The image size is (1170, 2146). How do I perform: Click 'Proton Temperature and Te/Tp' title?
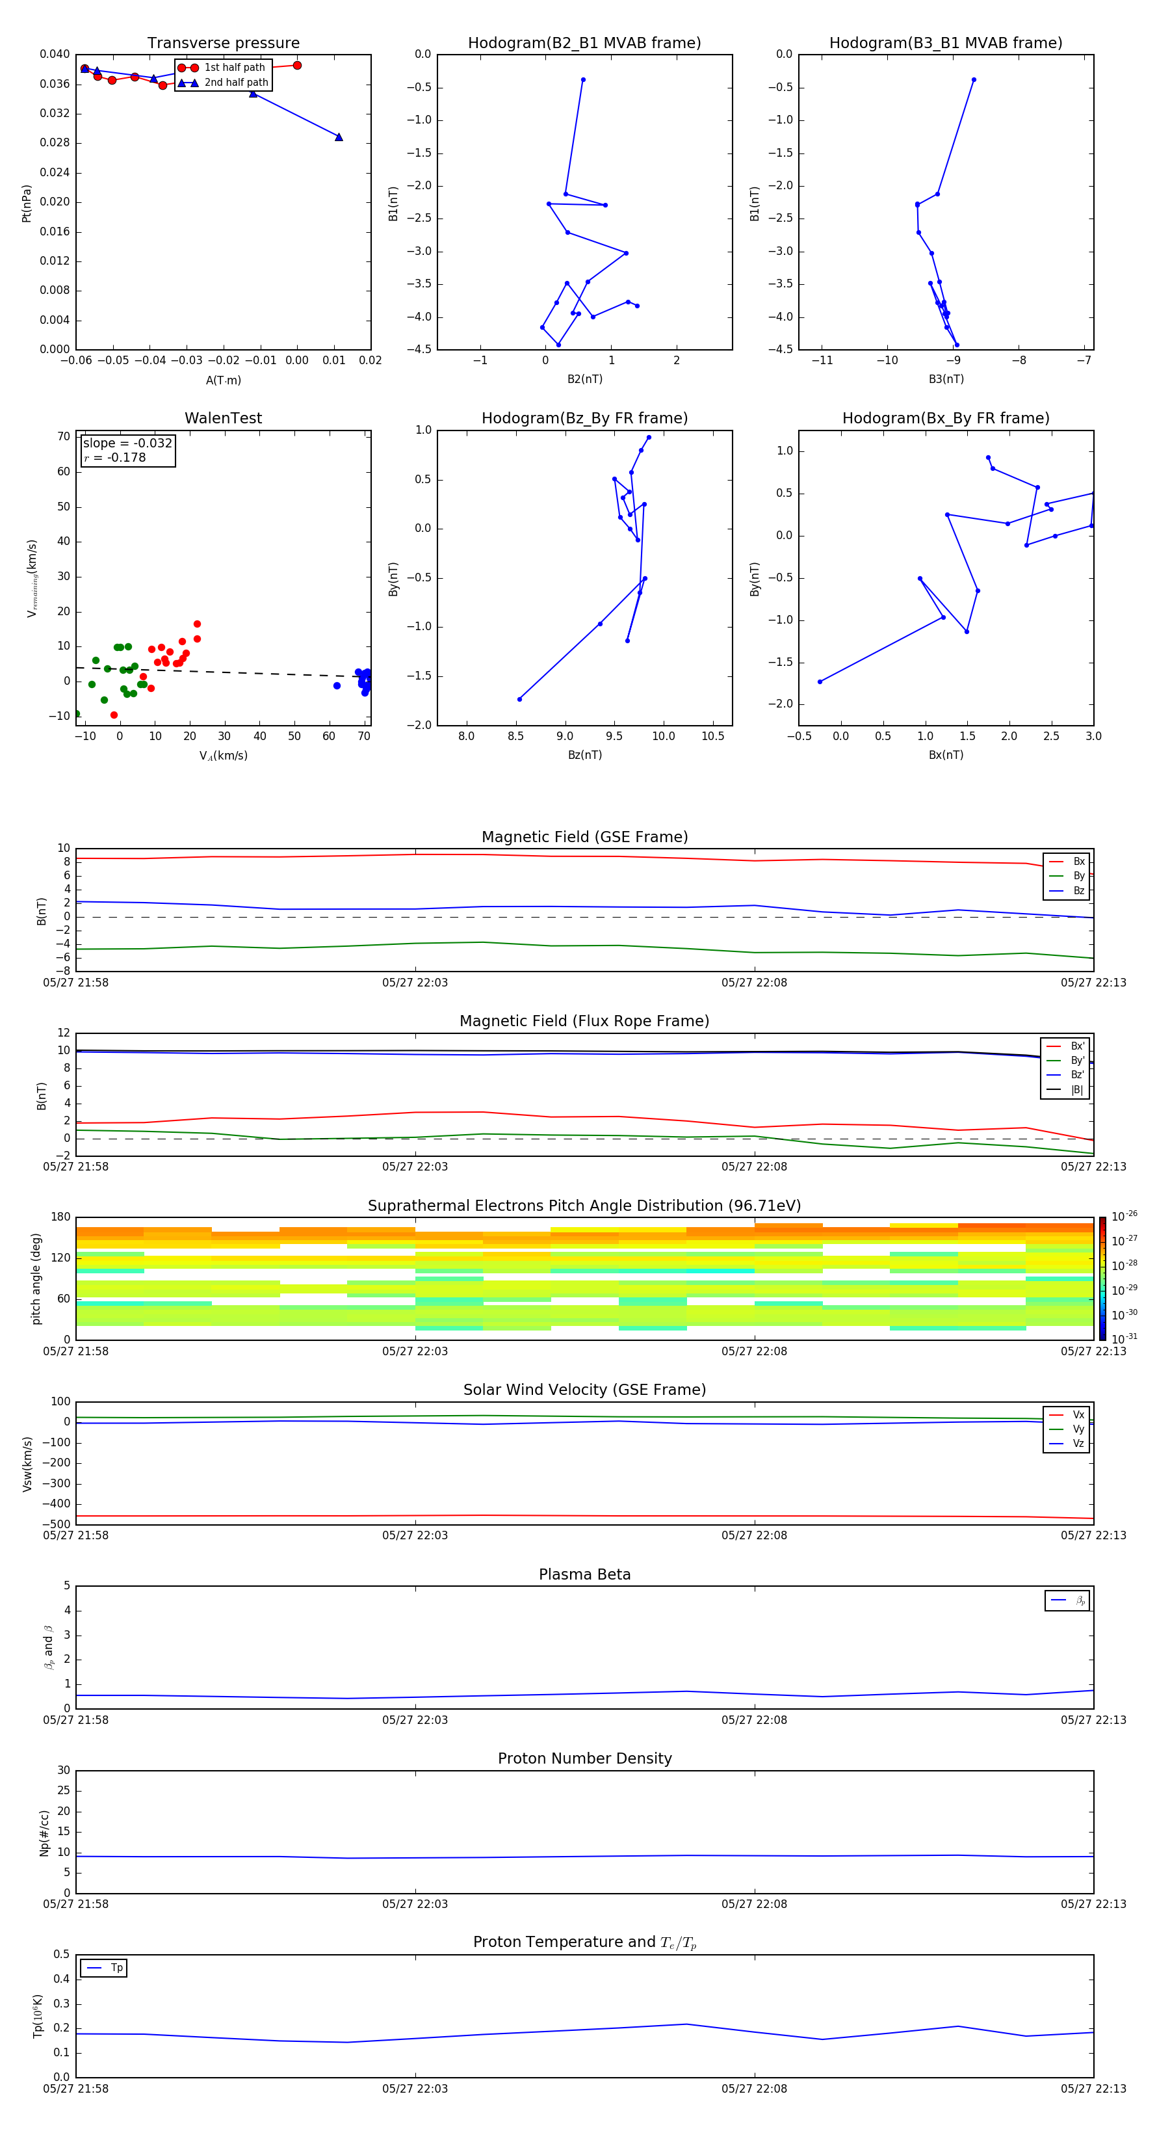click(x=584, y=1942)
